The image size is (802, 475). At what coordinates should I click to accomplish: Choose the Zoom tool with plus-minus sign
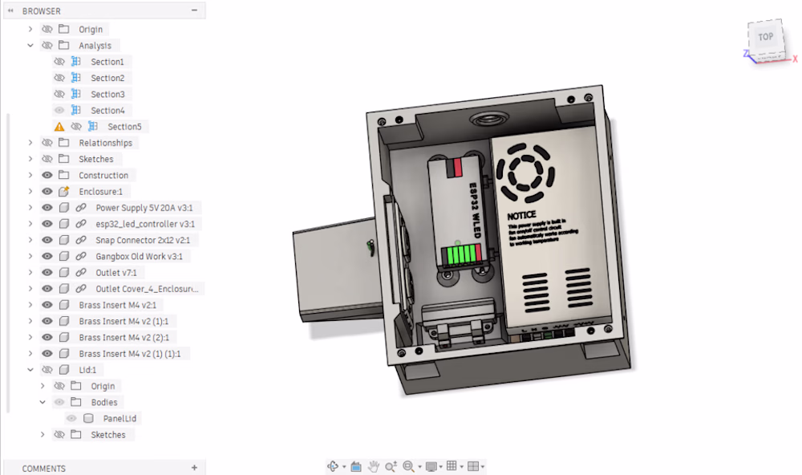[391, 466]
